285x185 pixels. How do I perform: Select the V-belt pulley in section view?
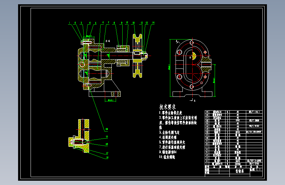click(x=137, y=56)
